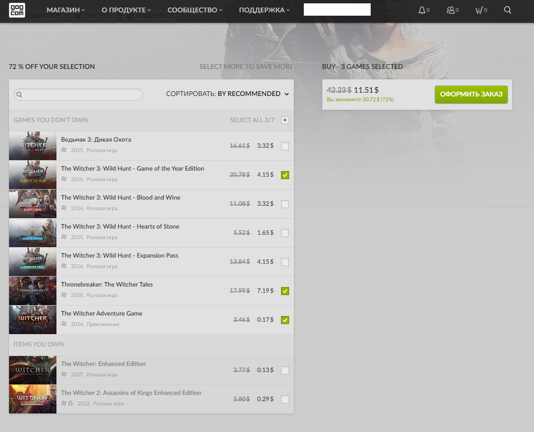Click Windows icon under Ведьмак 3: Дикая Охота
The image size is (534, 432).
tap(64, 150)
